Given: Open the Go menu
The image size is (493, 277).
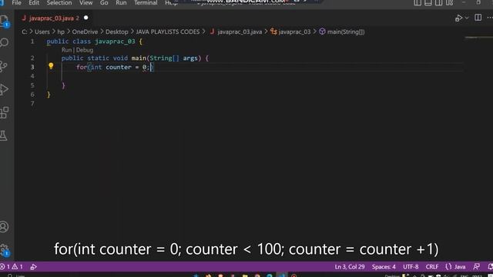Looking at the screenshot, I should click(x=104, y=3).
